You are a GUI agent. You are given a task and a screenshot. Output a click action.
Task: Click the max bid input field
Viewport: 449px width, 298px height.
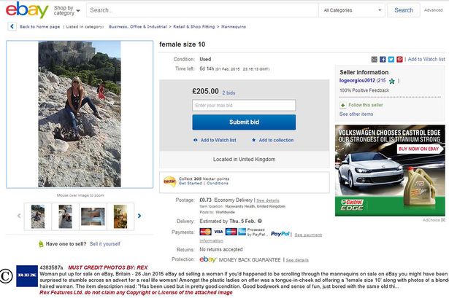(x=244, y=106)
